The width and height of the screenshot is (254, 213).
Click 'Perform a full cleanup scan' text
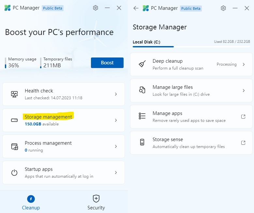pos(178,68)
